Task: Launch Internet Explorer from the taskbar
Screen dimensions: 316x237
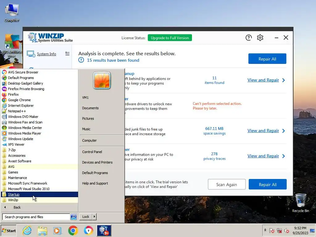Action: tap(27, 231)
